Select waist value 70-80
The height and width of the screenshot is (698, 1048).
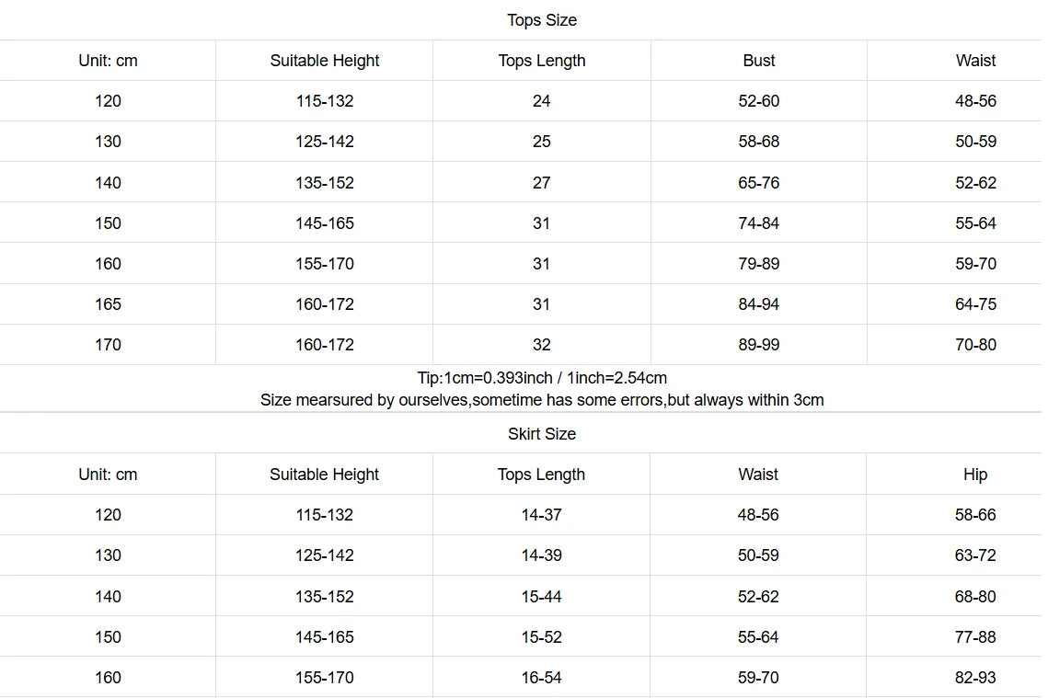coord(975,345)
